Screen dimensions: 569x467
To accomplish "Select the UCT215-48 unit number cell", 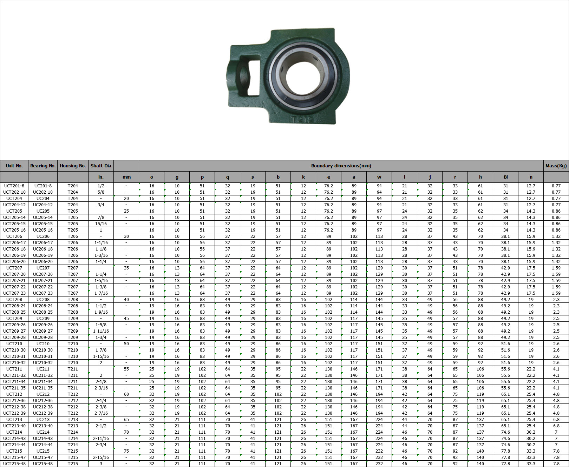I will coord(14,464).
